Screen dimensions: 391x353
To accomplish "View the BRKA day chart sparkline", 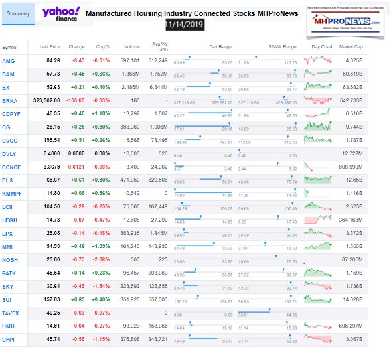I will coord(318,100).
